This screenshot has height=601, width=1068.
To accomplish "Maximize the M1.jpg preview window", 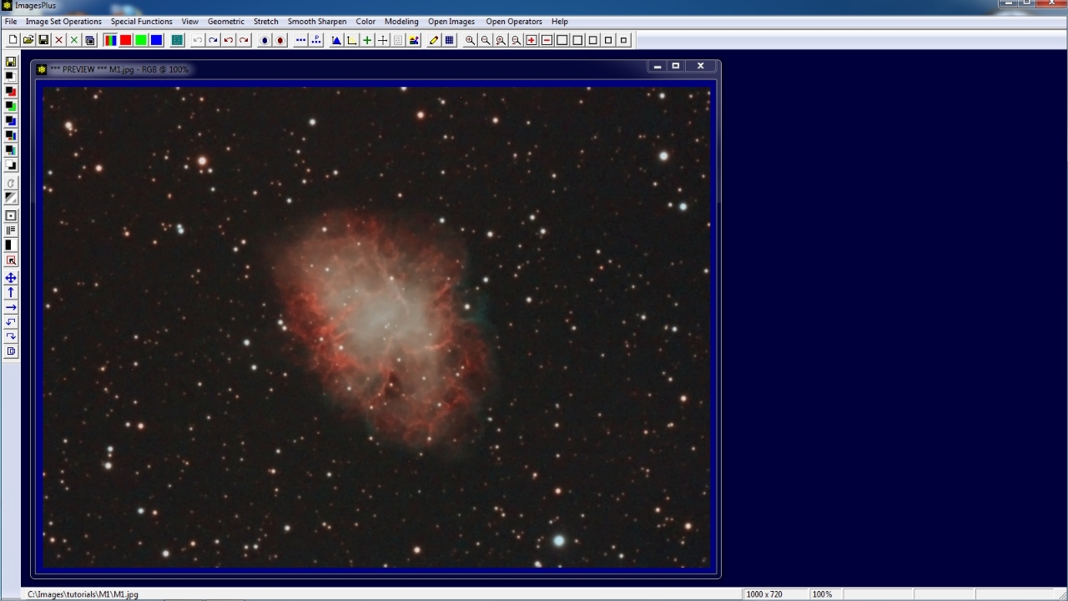I will (676, 66).
